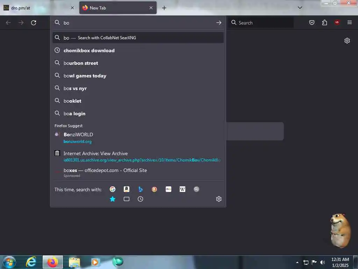This screenshot has height=269, width=358.
Task: Open Windows Media Player in taskbar
Action: pos(95,262)
